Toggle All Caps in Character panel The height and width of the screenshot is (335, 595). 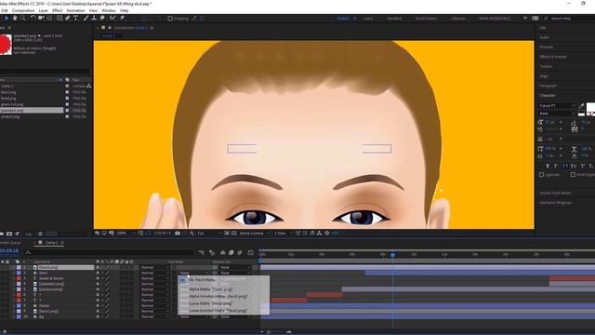565,166
